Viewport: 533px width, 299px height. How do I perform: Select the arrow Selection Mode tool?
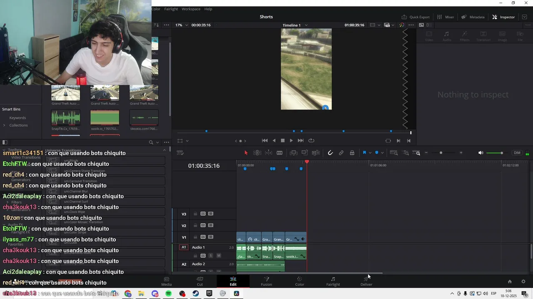(x=246, y=153)
